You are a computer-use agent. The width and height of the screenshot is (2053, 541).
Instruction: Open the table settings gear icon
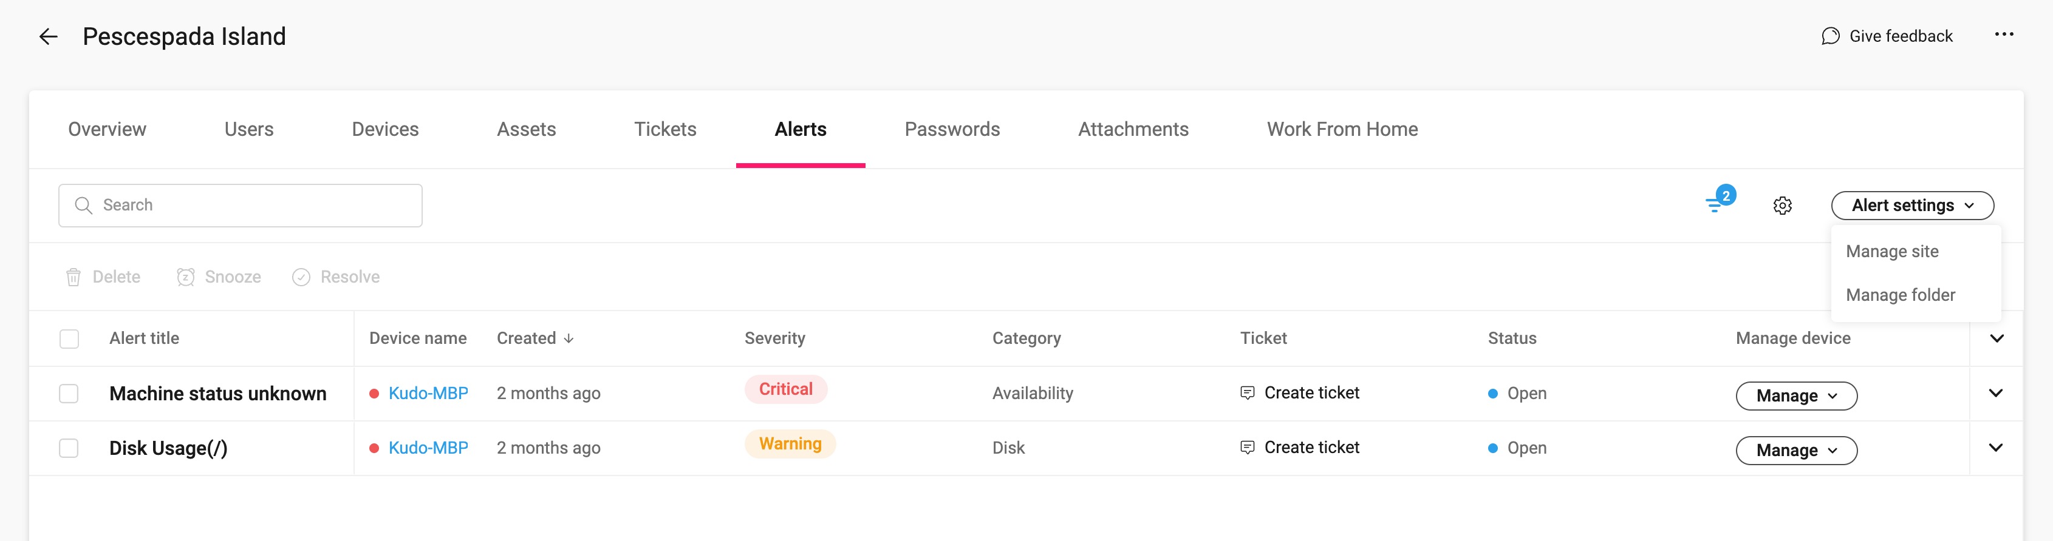click(1782, 205)
